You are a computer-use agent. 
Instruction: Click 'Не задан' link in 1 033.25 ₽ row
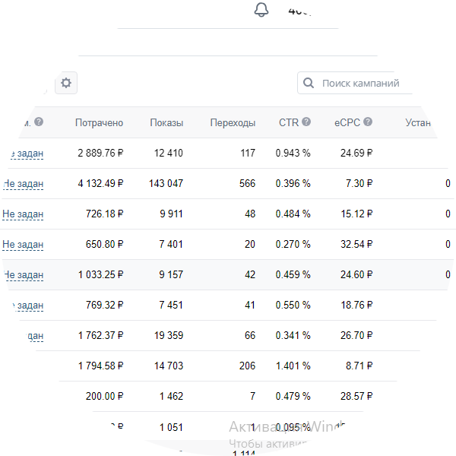pos(24,274)
